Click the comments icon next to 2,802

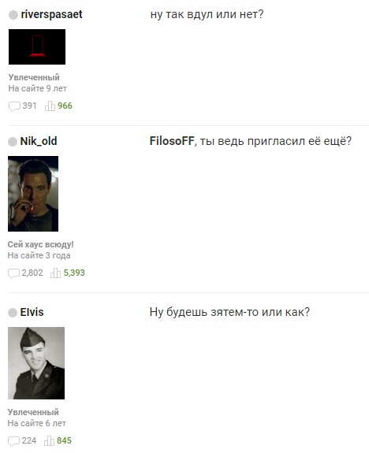[x=13, y=273]
